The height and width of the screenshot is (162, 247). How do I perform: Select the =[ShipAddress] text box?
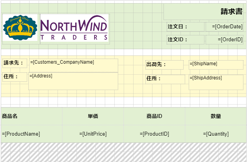(215, 82)
